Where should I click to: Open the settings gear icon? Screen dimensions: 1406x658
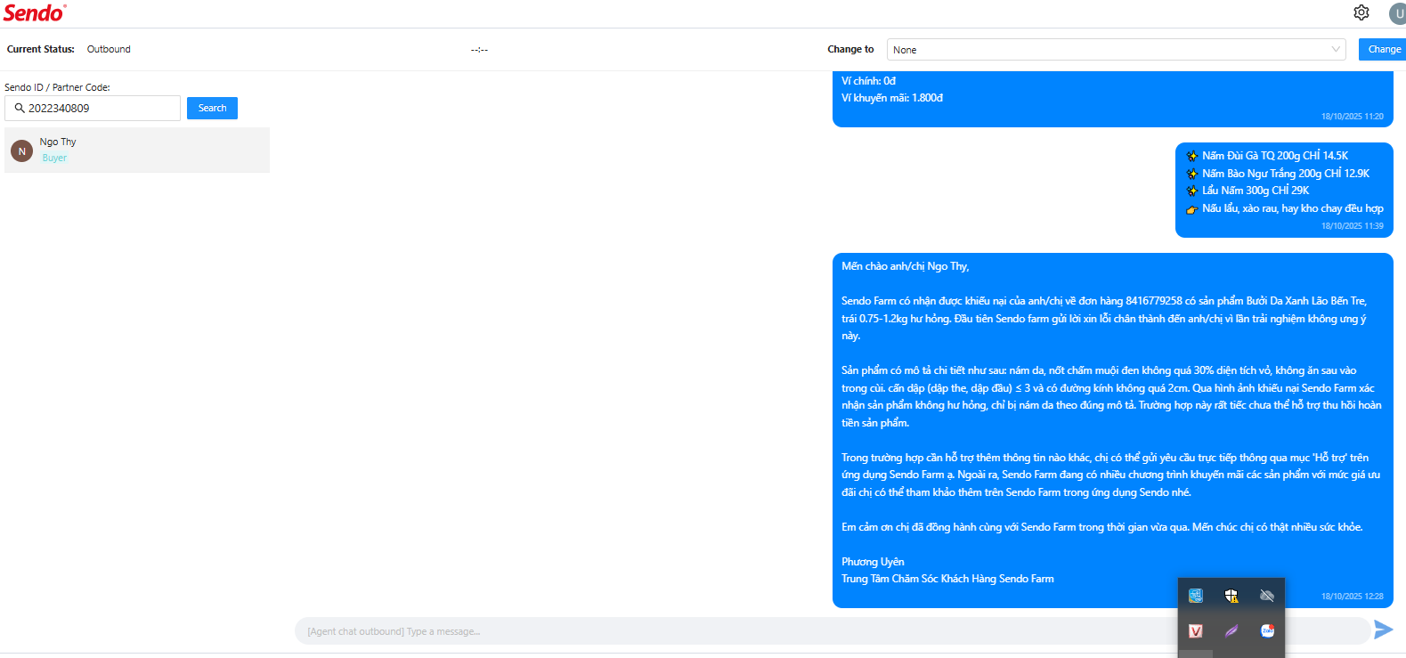click(1361, 12)
